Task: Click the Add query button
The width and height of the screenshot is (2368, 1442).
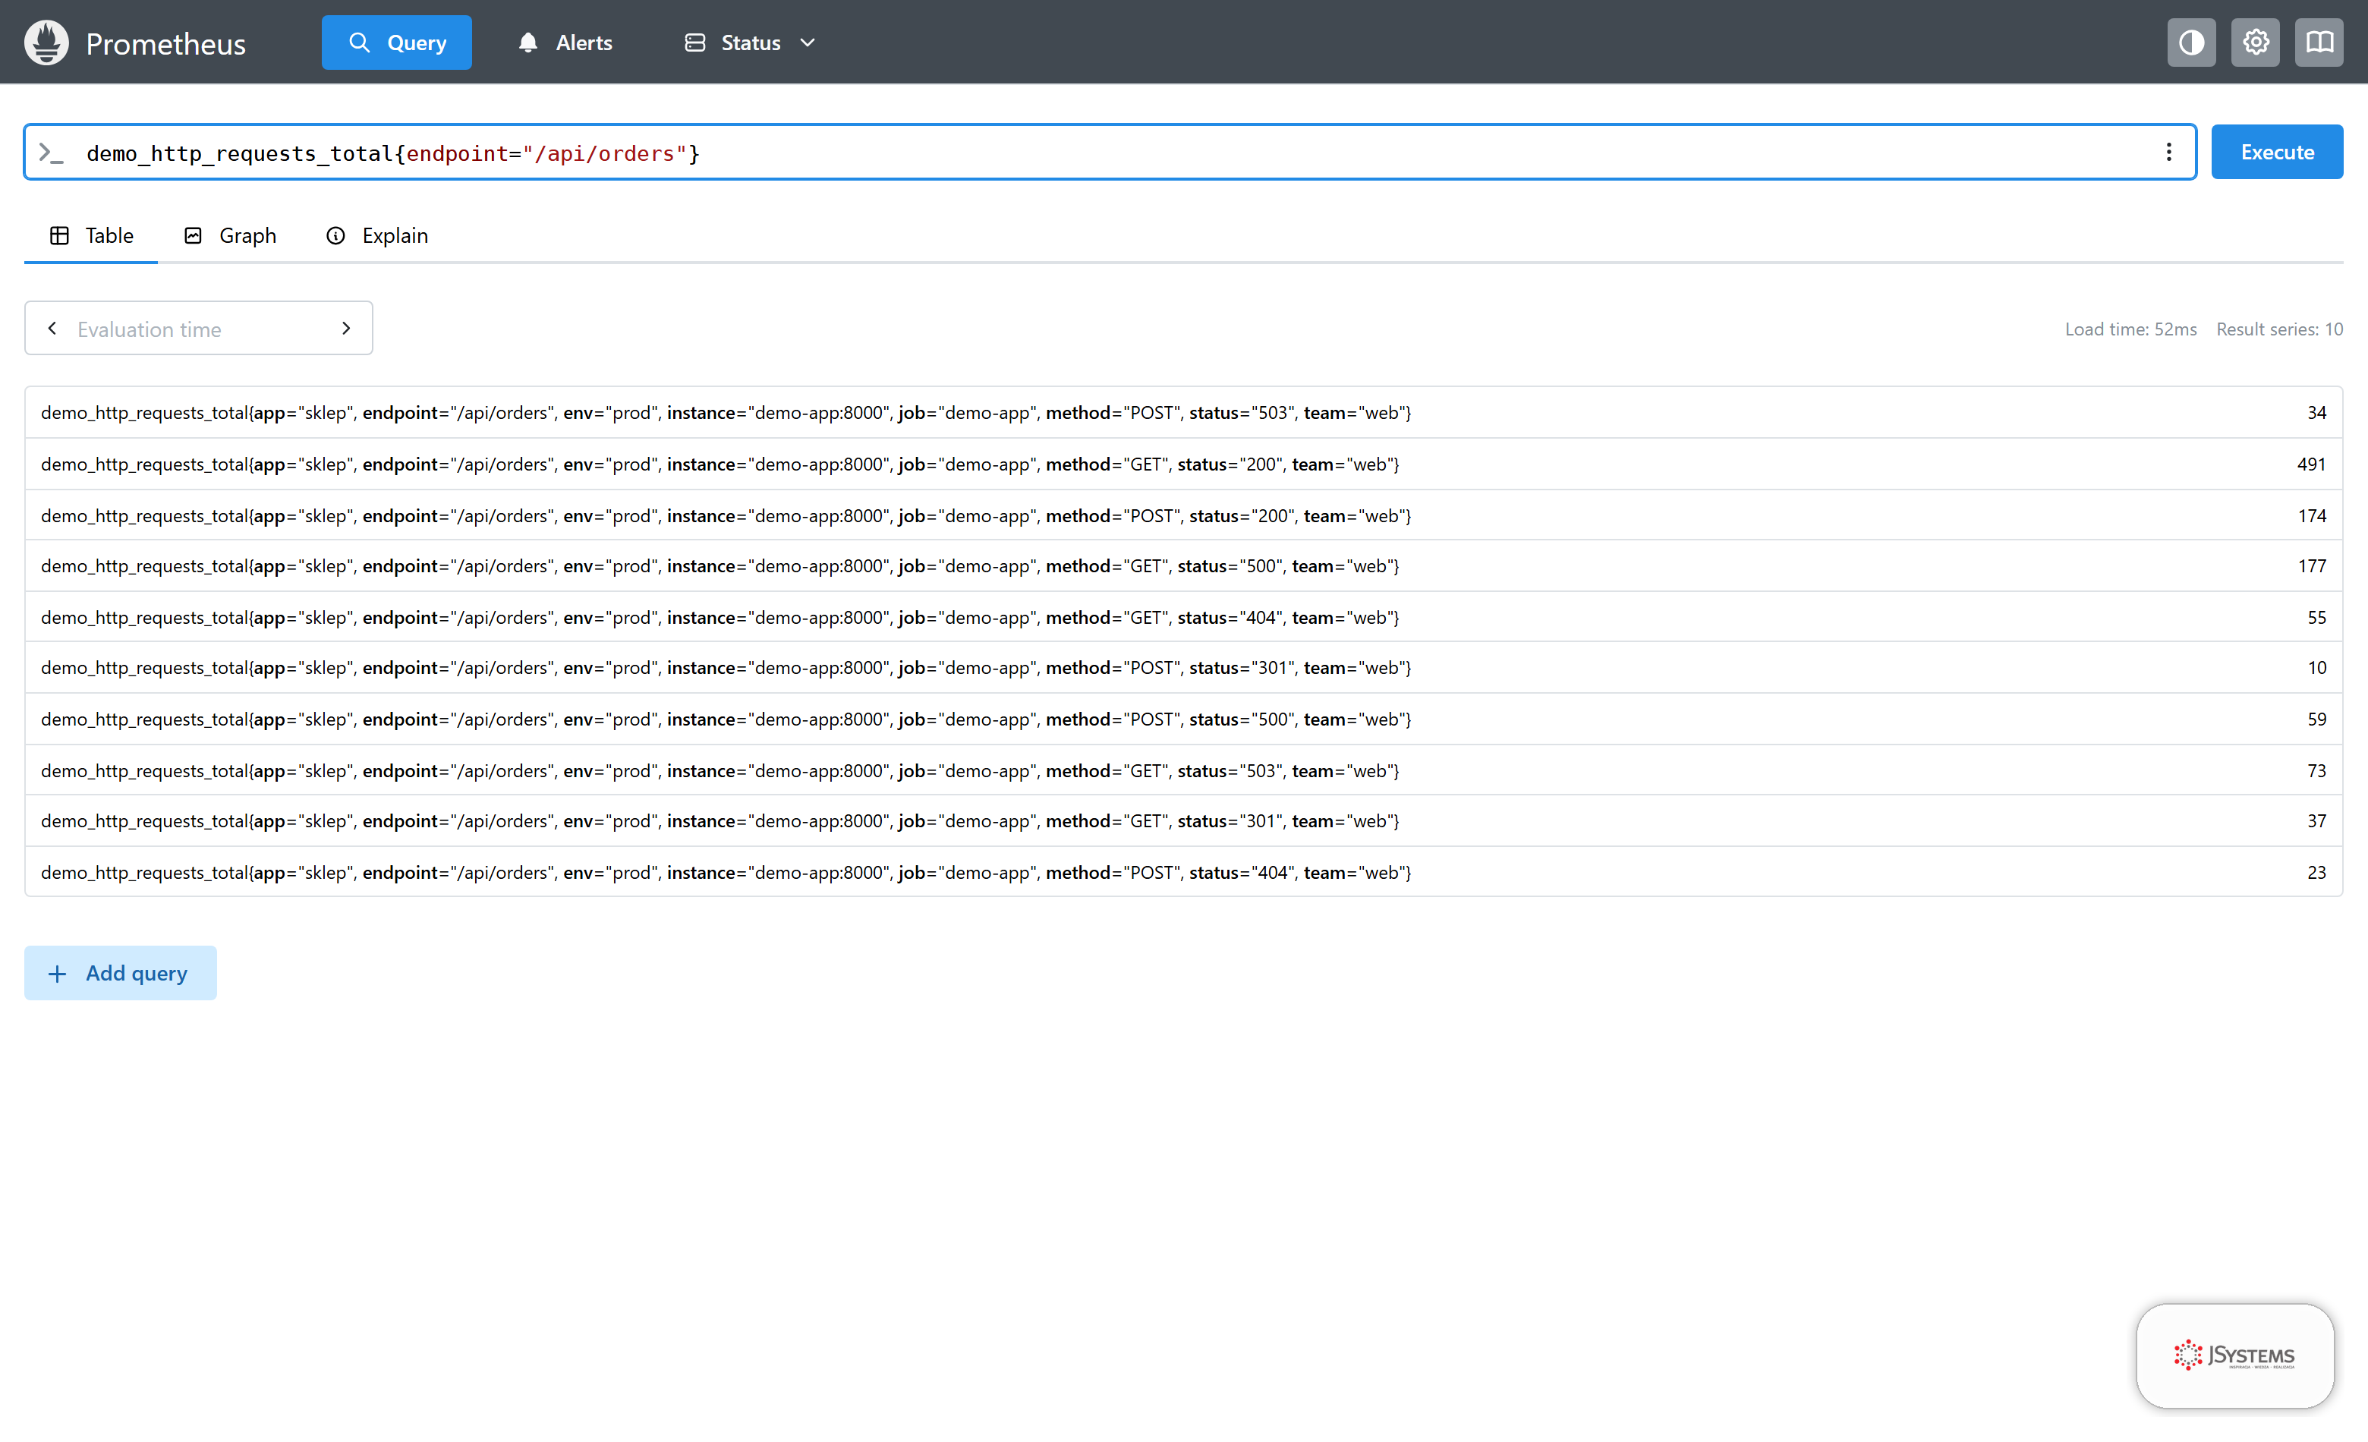Action: [120, 972]
